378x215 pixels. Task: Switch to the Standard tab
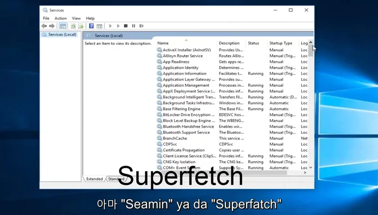pyautogui.click(x=116, y=179)
